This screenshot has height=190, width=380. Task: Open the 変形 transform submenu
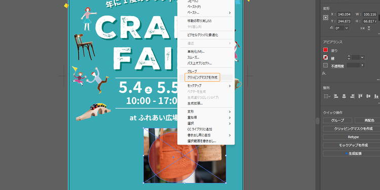click(206, 112)
